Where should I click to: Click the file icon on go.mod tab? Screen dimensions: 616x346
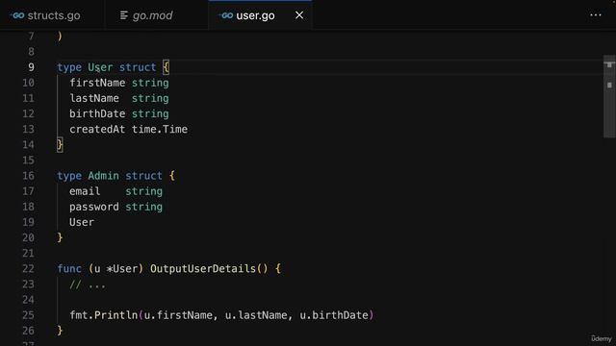124,15
